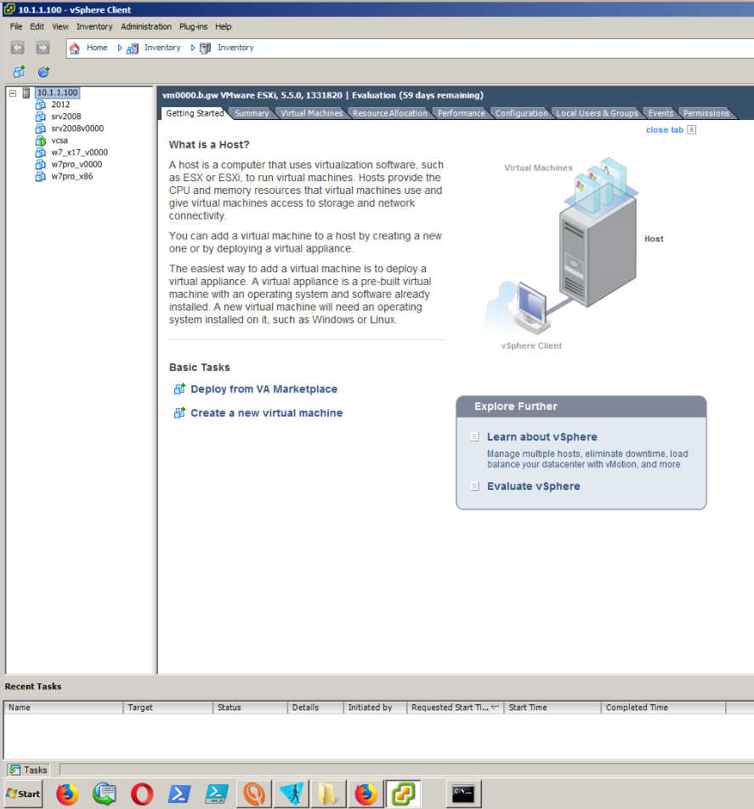Click the back navigation arrow button
This screenshot has height=809, width=754.
(18, 48)
